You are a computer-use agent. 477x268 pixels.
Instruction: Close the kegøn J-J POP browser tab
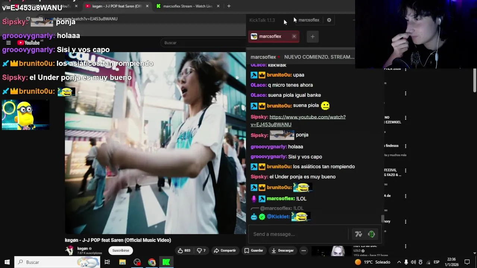pos(147,6)
